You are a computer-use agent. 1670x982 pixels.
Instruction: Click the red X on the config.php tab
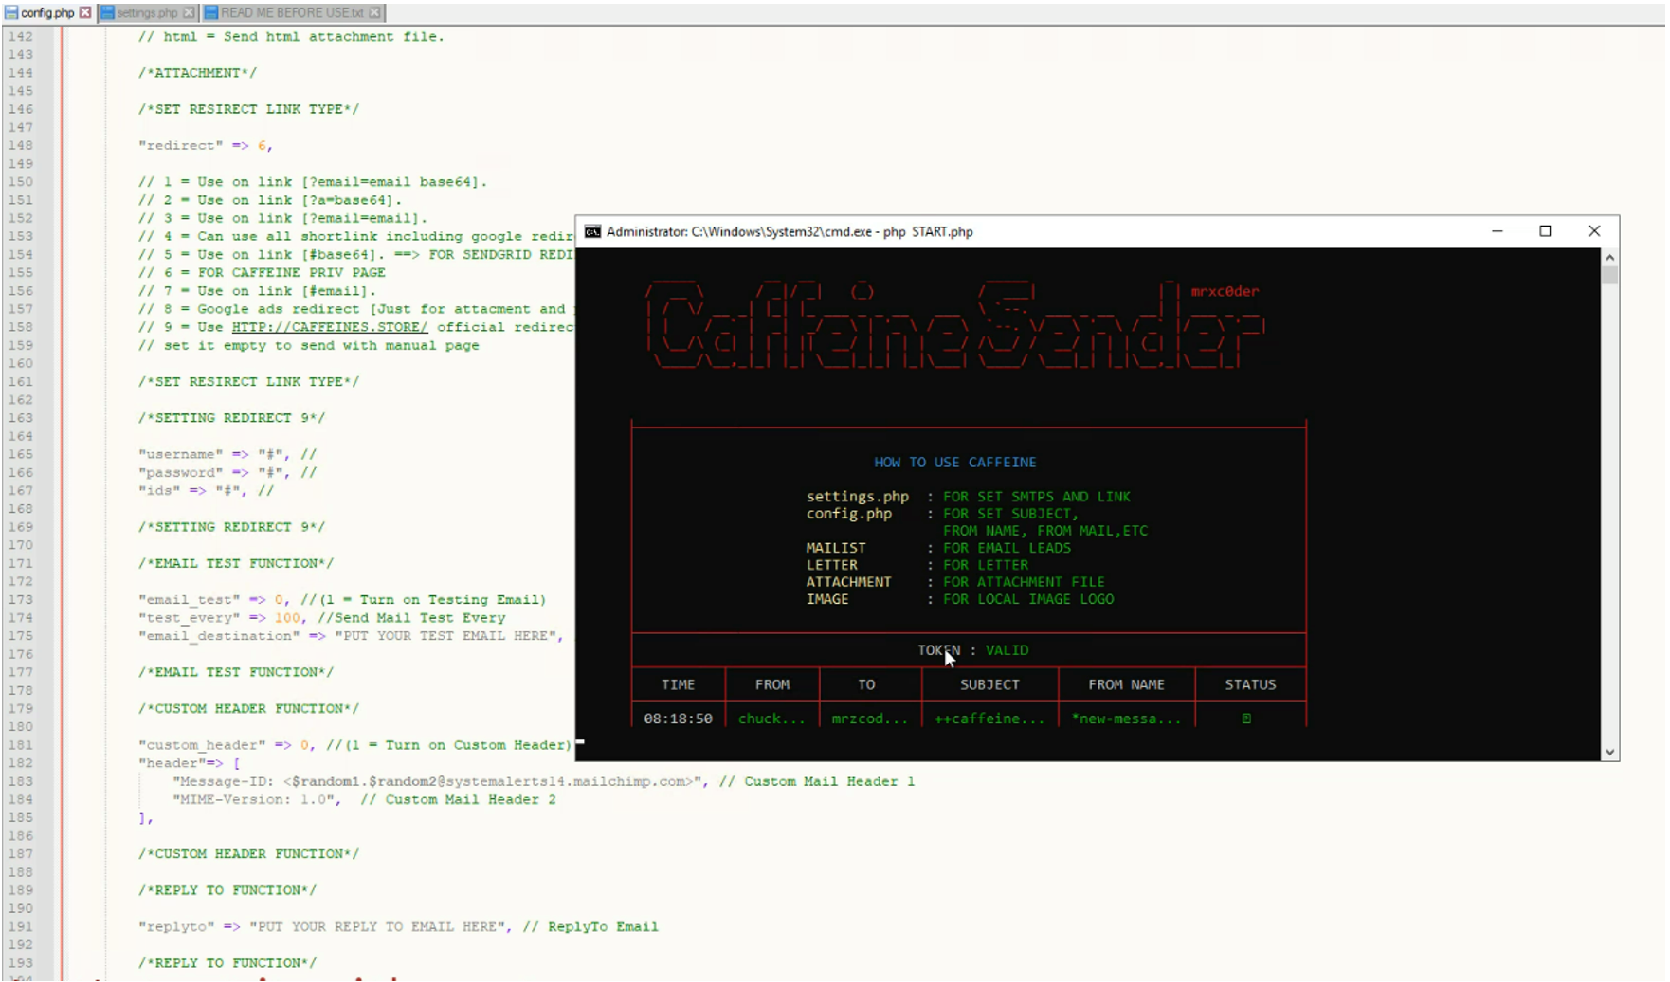(85, 13)
